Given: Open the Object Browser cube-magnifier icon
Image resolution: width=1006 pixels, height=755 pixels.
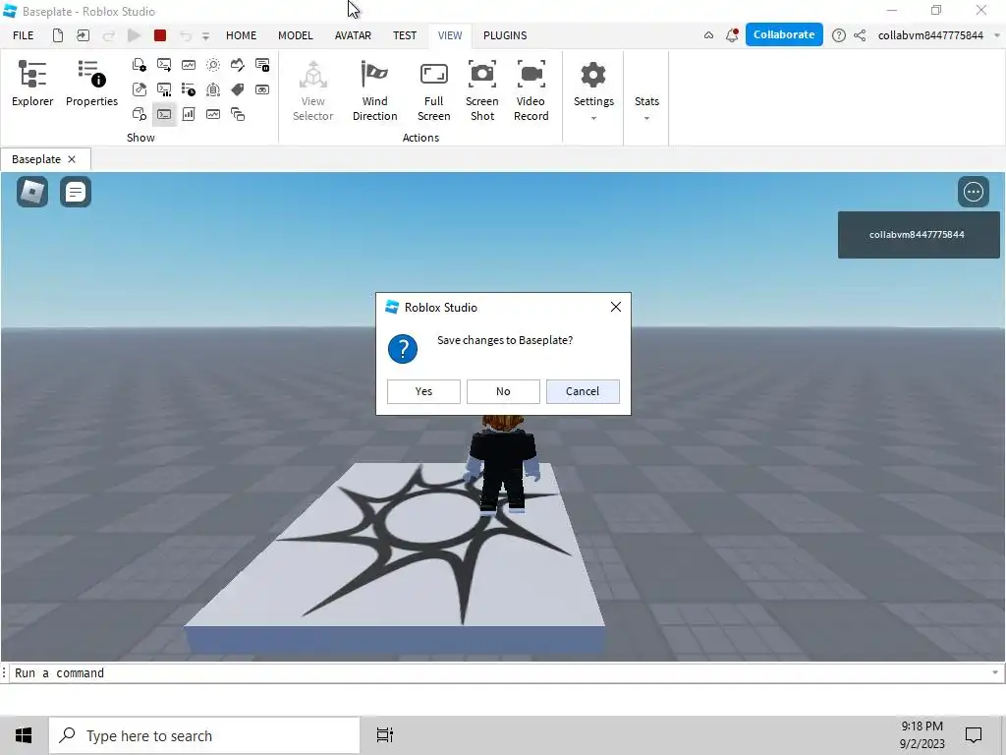Looking at the screenshot, I should point(140,114).
